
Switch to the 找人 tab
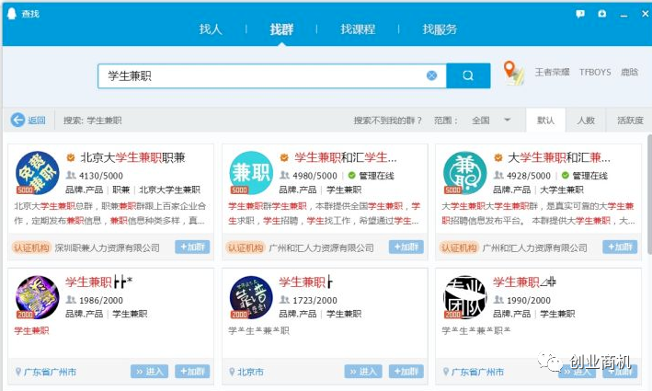pos(211,29)
